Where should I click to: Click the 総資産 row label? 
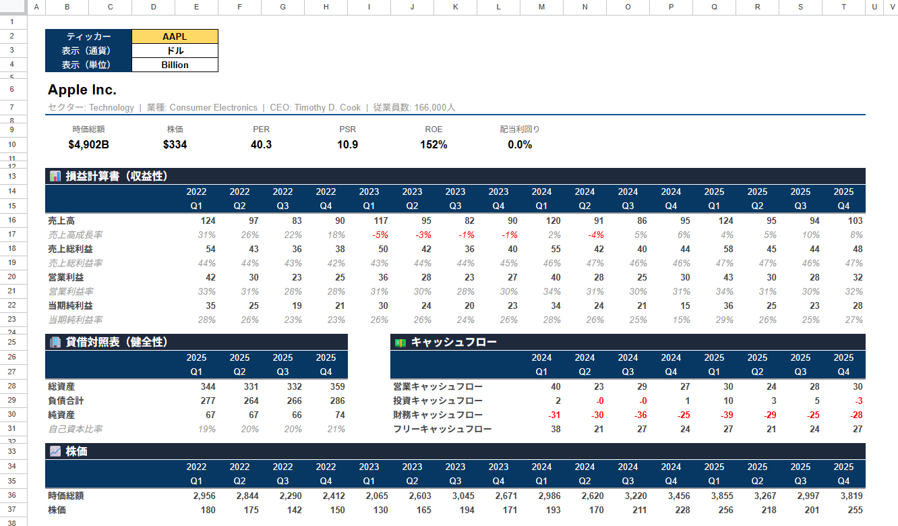coord(61,386)
